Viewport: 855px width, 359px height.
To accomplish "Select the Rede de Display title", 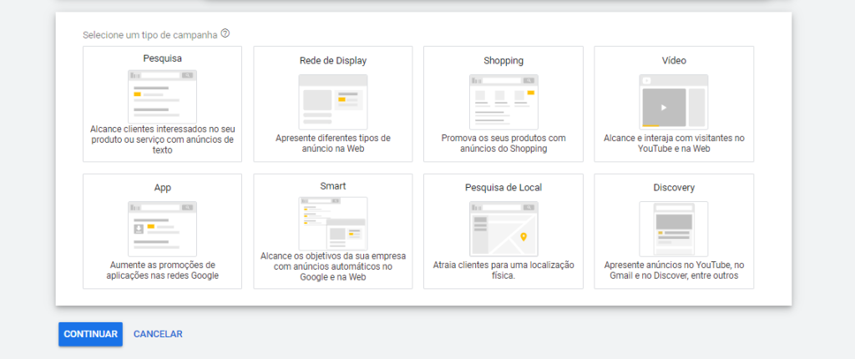I will (332, 61).
